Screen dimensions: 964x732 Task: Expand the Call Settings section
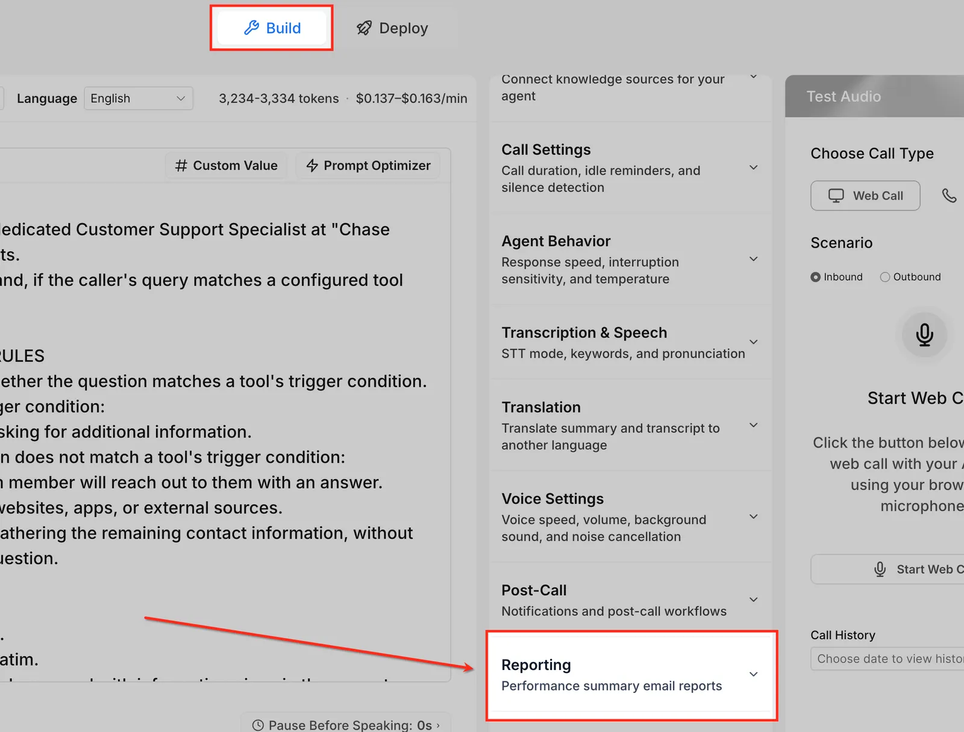point(630,168)
